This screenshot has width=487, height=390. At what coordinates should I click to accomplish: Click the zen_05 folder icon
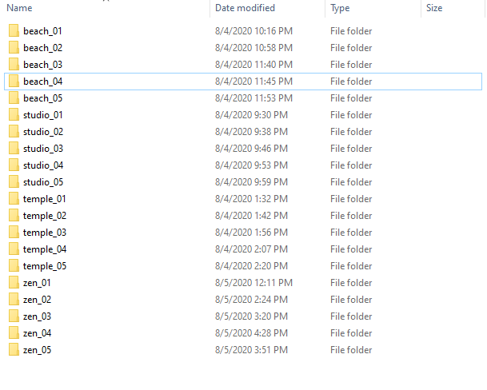click(x=14, y=349)
